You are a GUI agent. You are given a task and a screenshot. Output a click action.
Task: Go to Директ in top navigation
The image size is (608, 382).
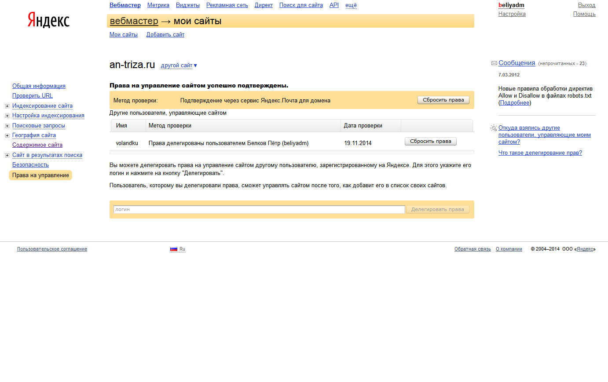[264, 5]
